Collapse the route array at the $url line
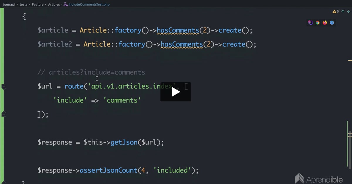 click(x=4, y=86)
